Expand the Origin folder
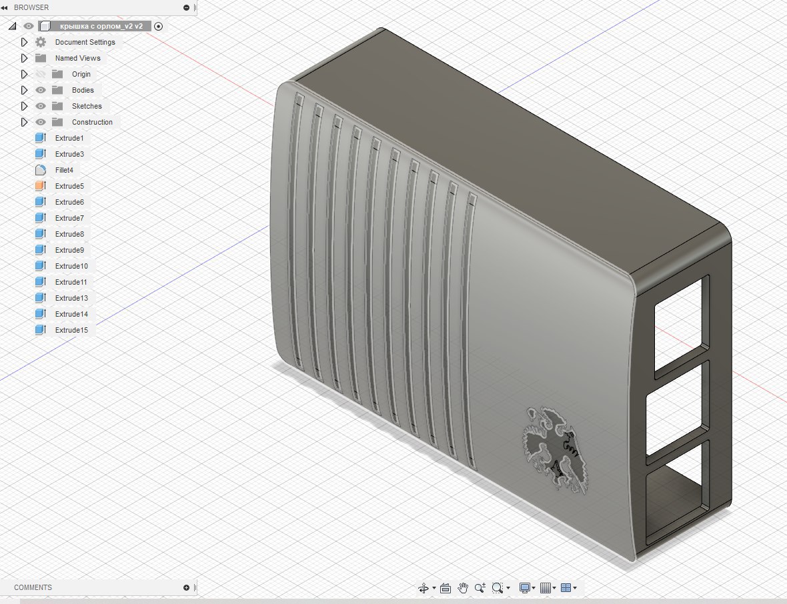The height and width of the screenshot is (604, 787). coord(24,74)
